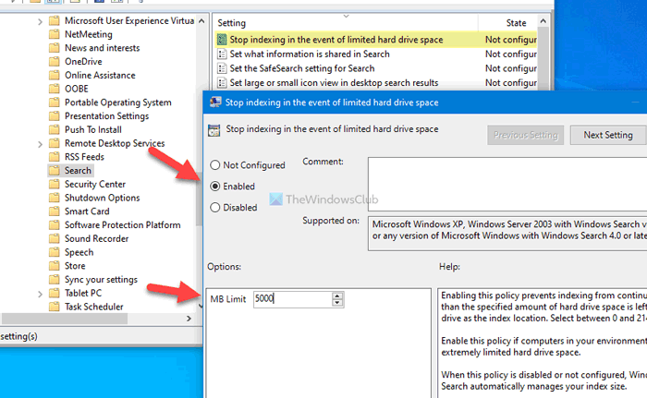Viewport: 647px width, 398px height.
Task: Select 'Set large or small icon view' setting
Action: (376, 83)
